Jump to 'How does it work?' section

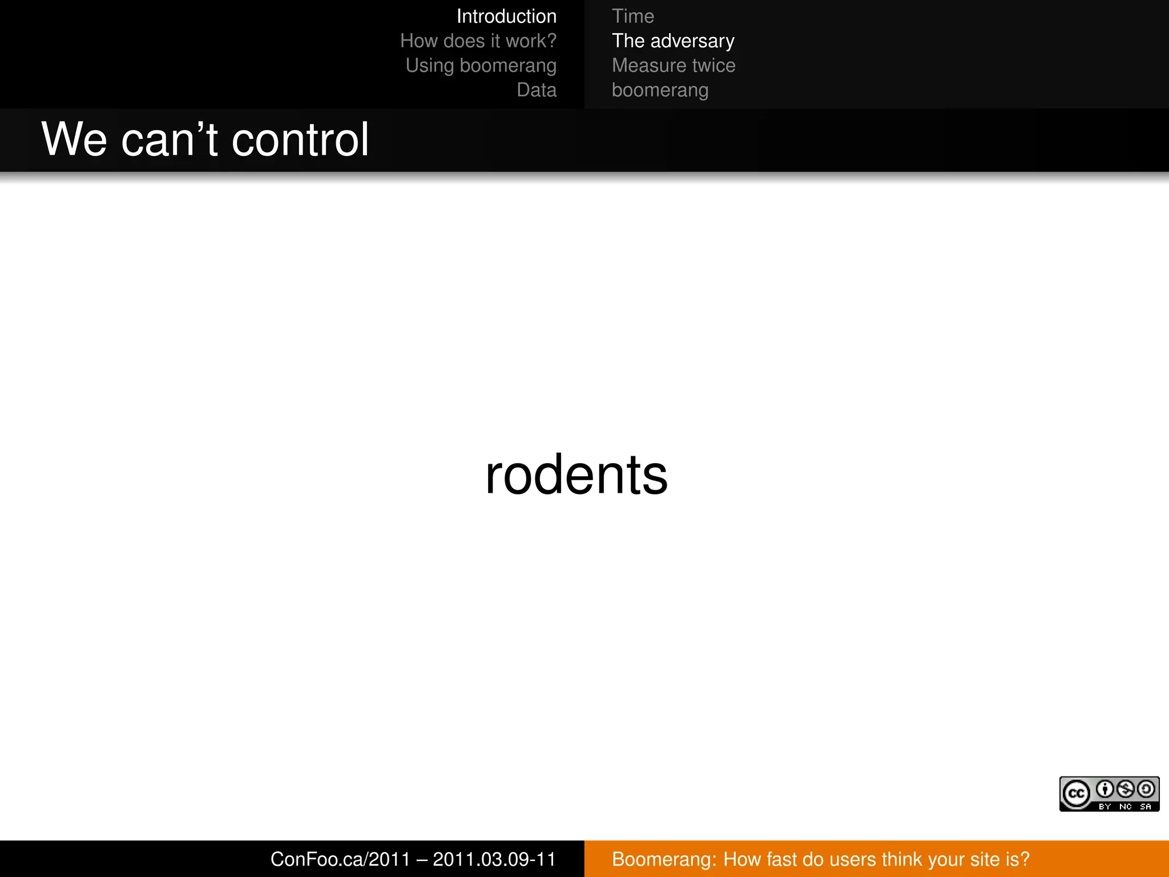pyautogui.click(x=478, y=41)
